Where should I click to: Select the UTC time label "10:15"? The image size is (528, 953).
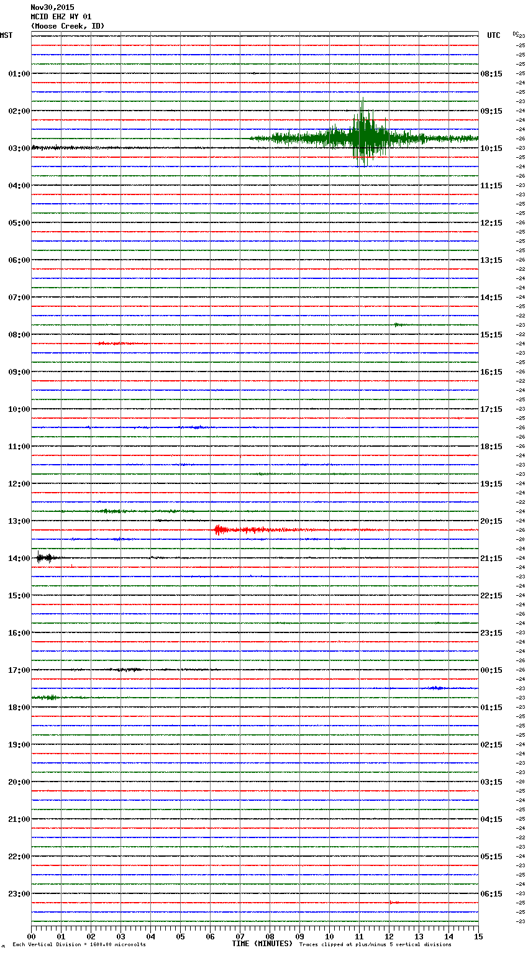491,148
